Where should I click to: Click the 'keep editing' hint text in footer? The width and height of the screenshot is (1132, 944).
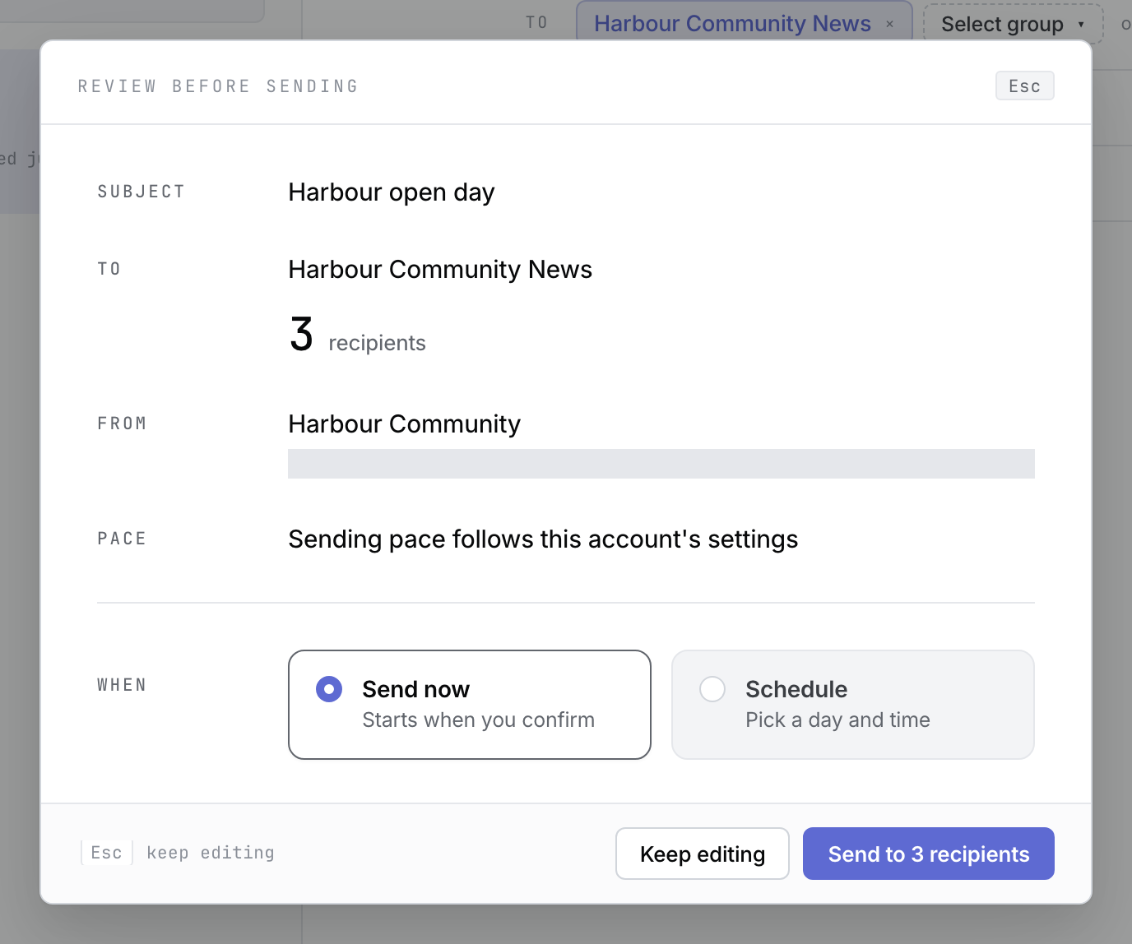click(x=211, y=853)
